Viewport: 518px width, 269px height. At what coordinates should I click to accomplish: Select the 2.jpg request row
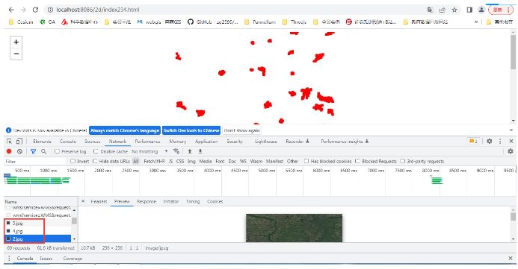38,238
